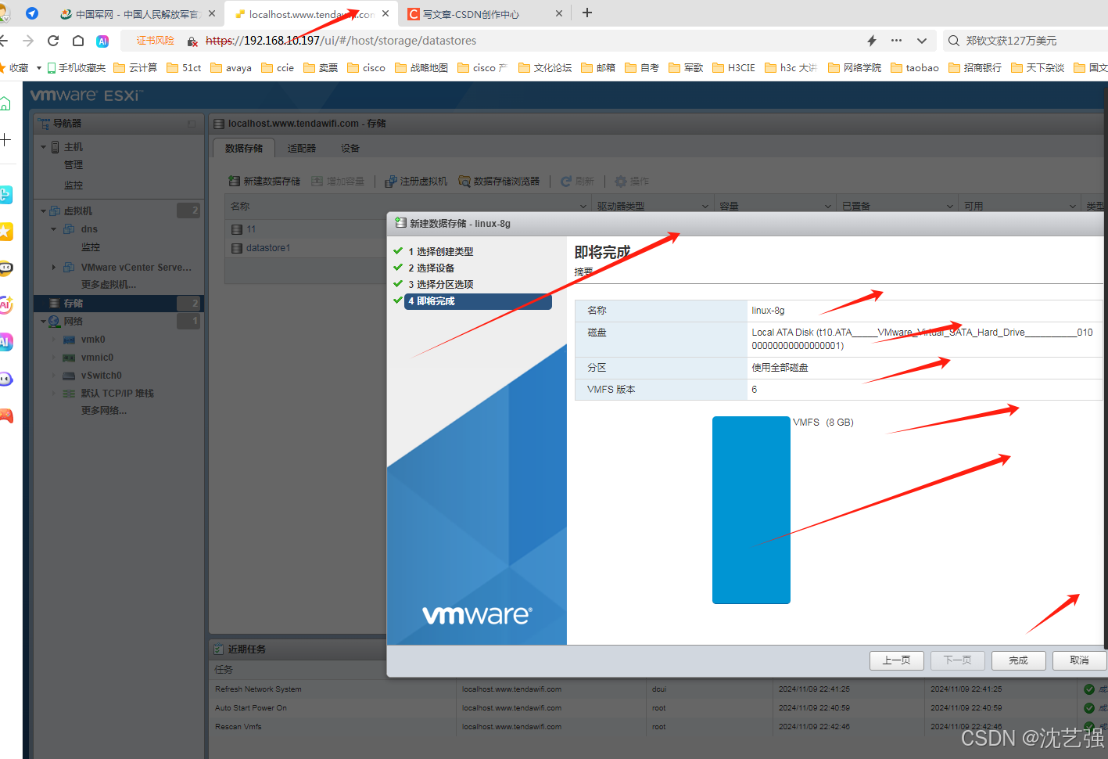Open the 容量 column dropdown arrow
Viewport: 1108px width, 759px height.
828,207
